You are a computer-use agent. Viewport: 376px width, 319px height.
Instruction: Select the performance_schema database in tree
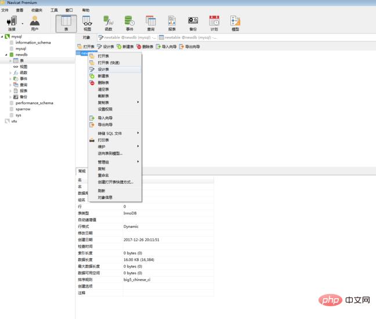[x=34, y=103]
